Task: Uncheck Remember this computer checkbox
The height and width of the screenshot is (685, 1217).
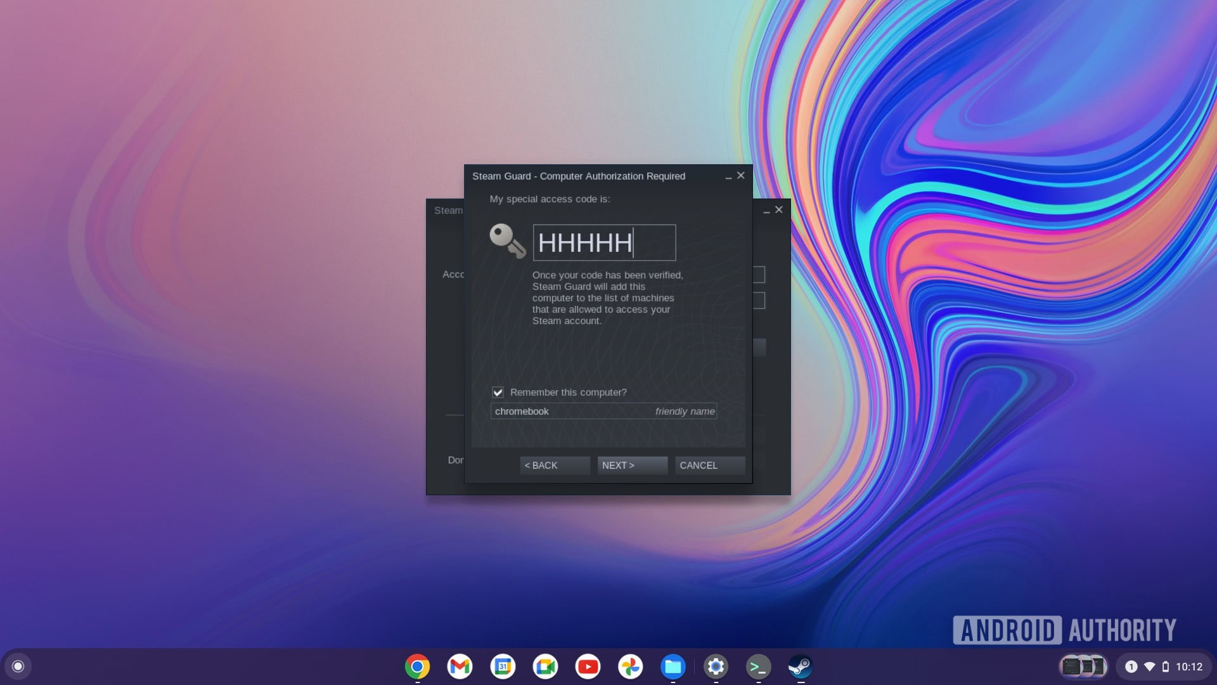Action: point(498,393)
